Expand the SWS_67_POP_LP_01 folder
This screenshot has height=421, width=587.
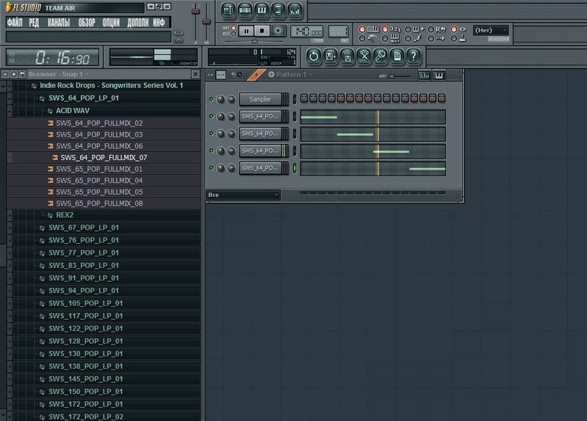(83, 227)
